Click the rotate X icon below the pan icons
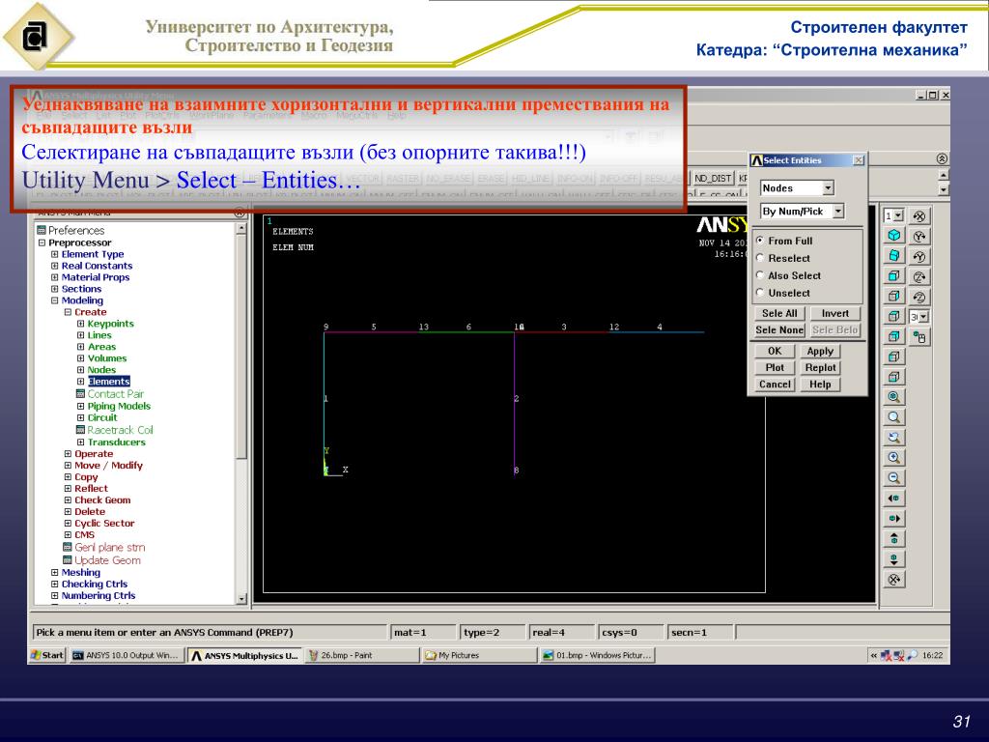The image size is (989, 742). point(893,580)
